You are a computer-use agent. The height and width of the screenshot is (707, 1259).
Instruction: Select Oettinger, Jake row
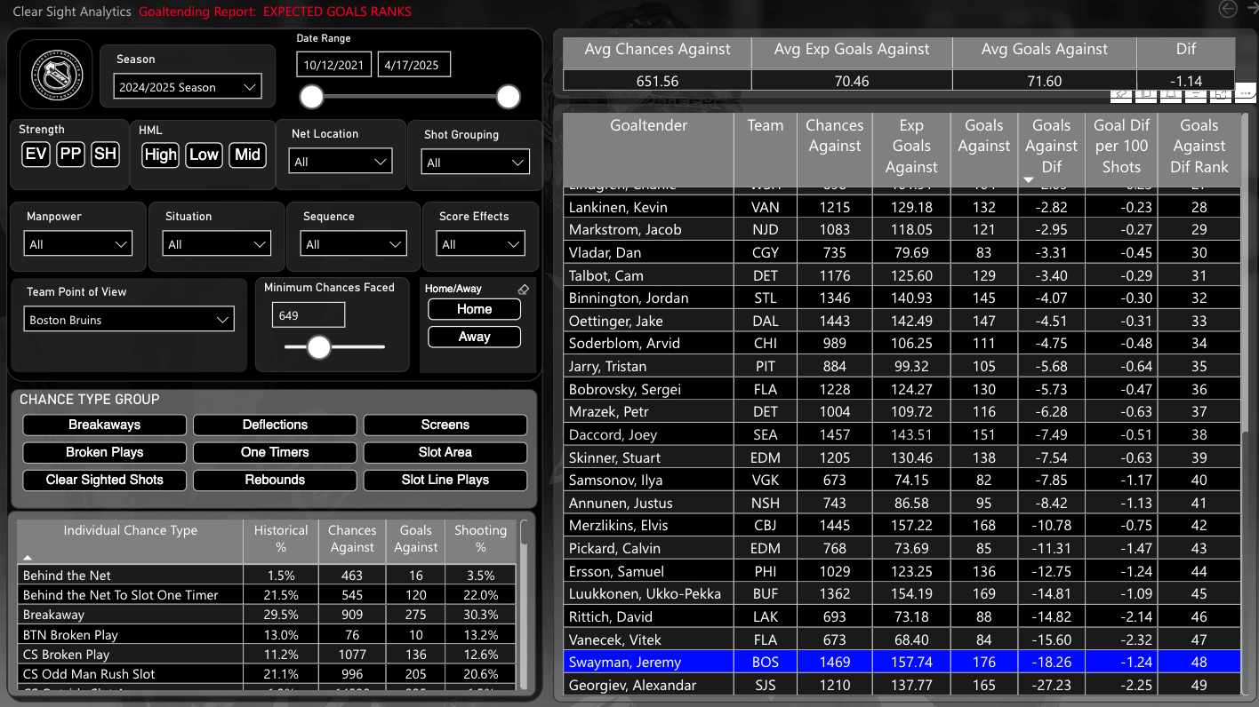(x=902, y=321)
